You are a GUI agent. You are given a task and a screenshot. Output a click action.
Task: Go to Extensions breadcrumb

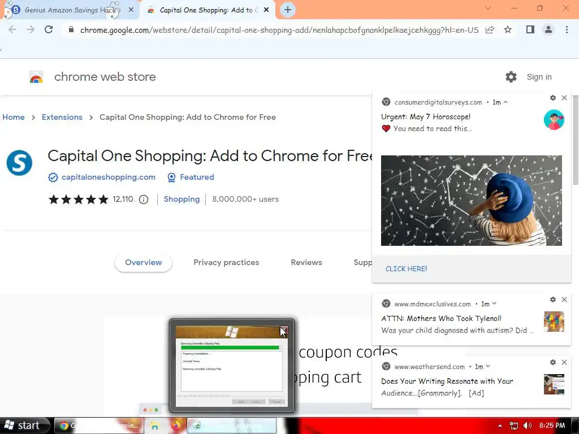[62, 117]
